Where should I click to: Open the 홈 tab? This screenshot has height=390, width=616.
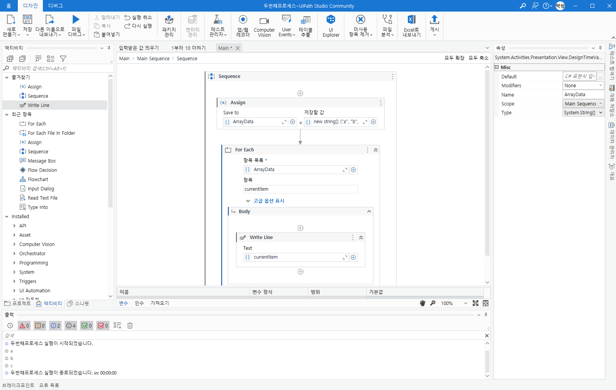coord(9,6)
